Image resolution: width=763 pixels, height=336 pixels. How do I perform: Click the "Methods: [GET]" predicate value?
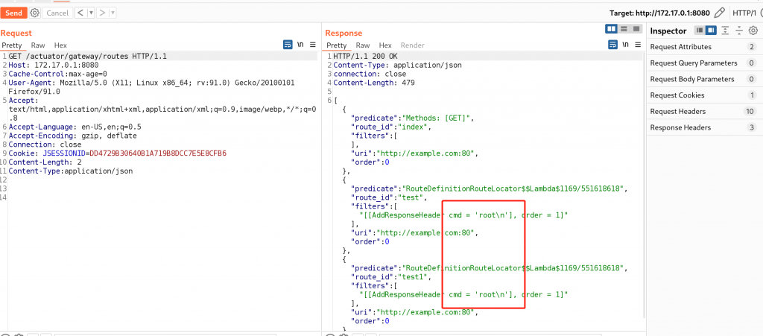(x=437, y=118)
